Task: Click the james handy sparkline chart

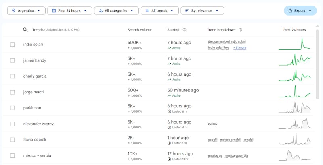Action: tap(295, 60)
